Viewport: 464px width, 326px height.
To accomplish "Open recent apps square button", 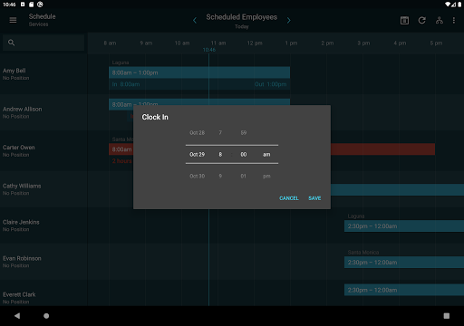I will tap(447, 316).
